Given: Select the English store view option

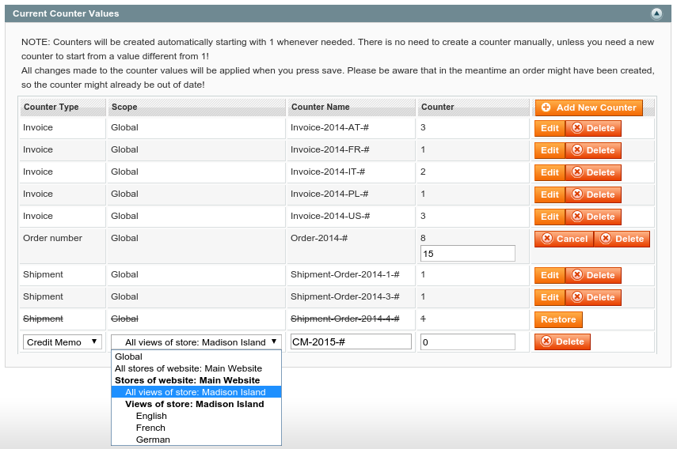Looking at the screenshot, I should pyautogui.click(x=151, y=416).
